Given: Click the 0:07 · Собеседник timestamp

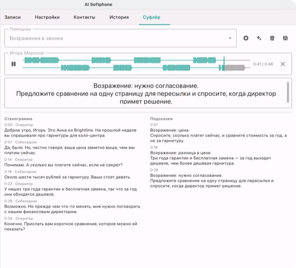Looking at the screenshot, I should 20,142.
